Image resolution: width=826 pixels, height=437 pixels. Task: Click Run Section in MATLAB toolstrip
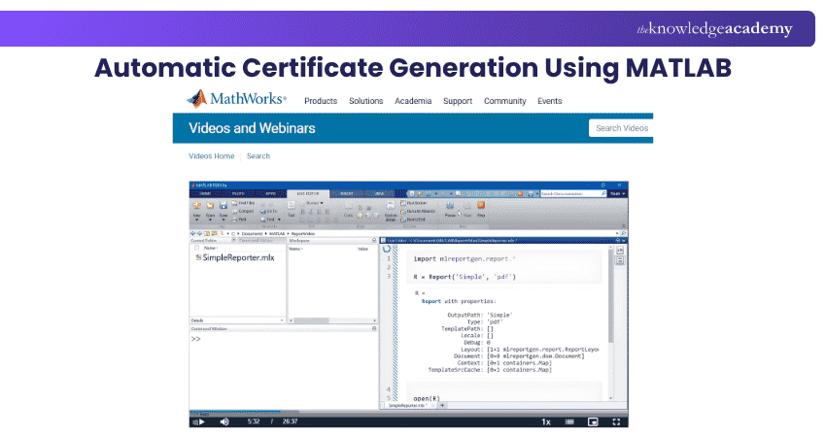(x=414, y=203)
